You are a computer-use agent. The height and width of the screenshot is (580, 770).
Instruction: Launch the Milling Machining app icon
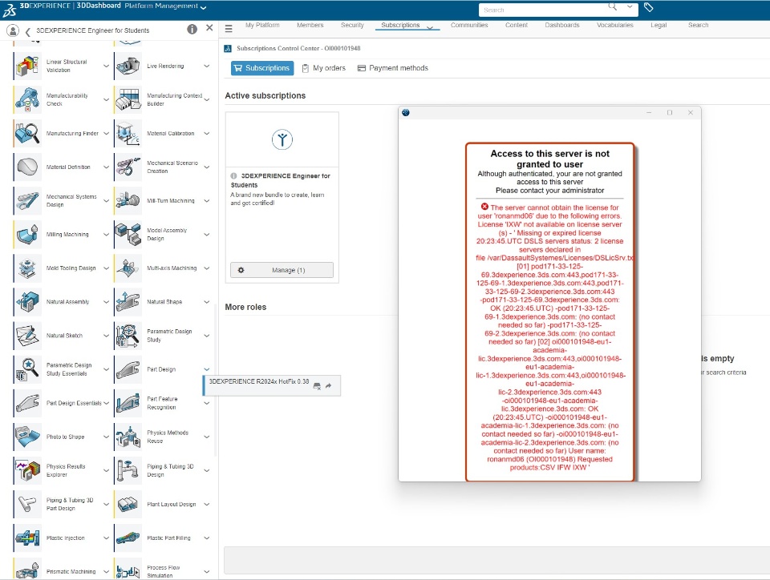pos(28,235)
